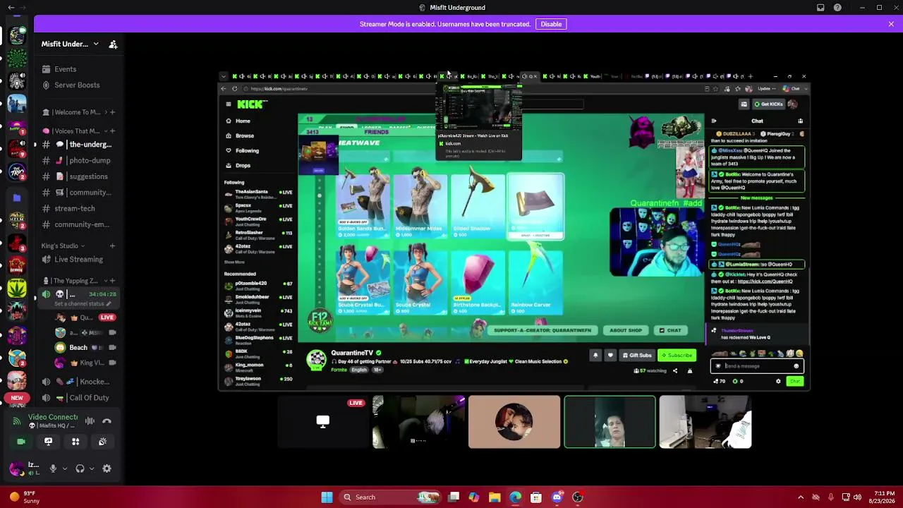Open p0tzombie420 in Recommended list
The width and height of the screenshot is (903, 508).
tap(258, 285)
